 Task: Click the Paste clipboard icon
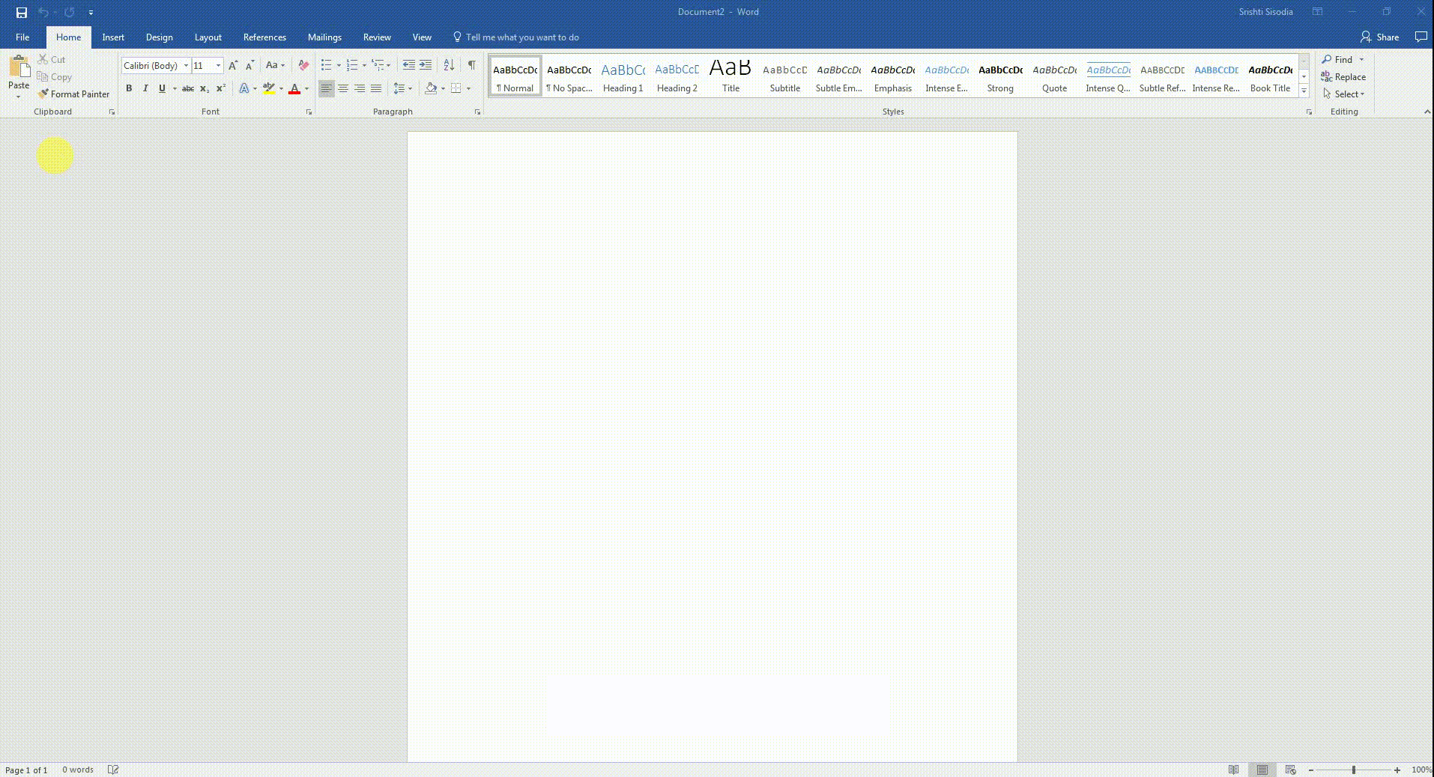19,67
